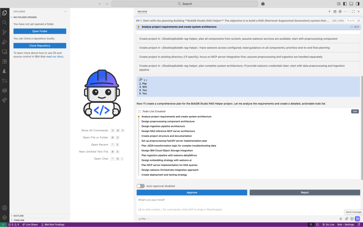Toggle the bottom panel layout
Viewport: 363px width, 227px height.
point(351,4)
